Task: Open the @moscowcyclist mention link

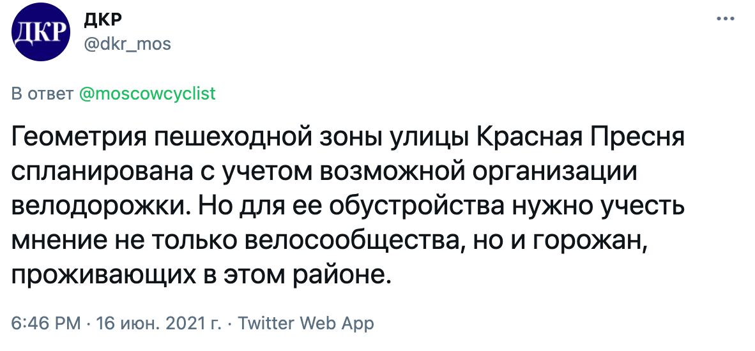Action: pyautogui.click(x=147, y=94)
